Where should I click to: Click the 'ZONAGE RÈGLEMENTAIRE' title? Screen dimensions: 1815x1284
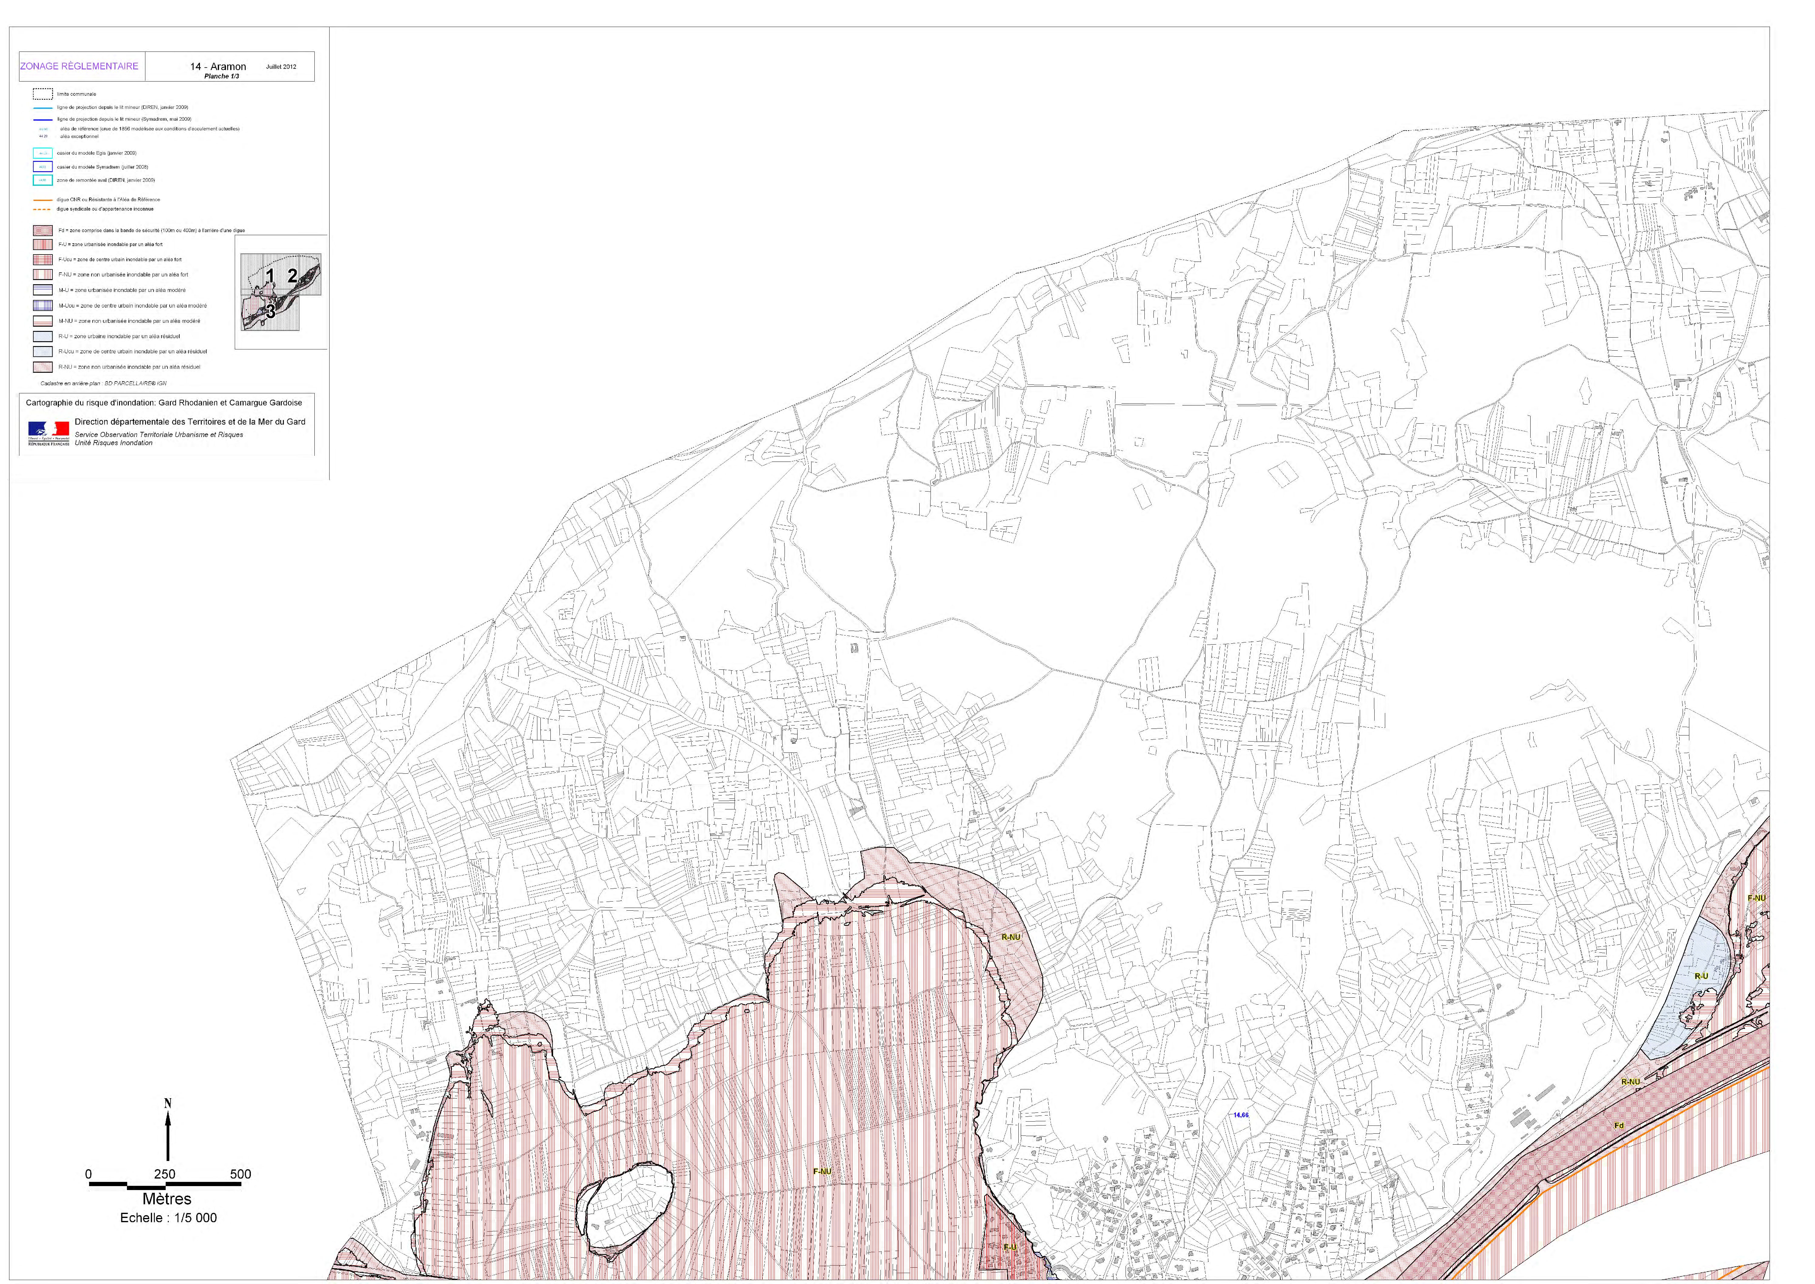79,66
